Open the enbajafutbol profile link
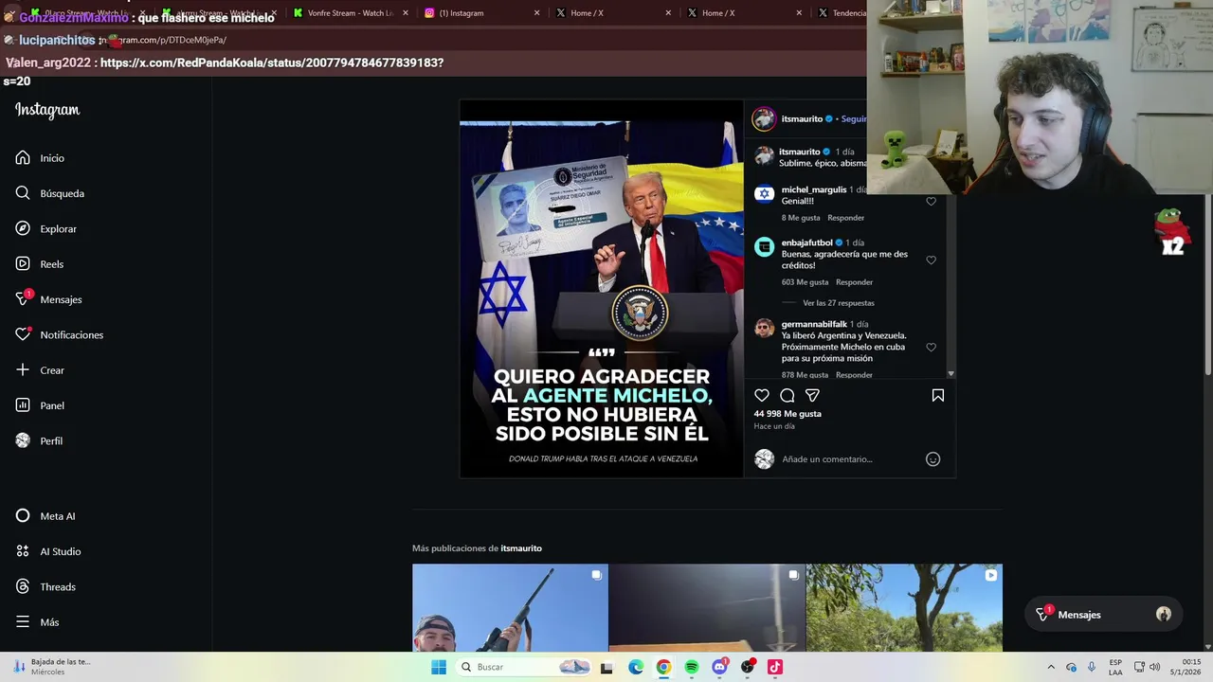This screenshot has width=1213, height=682. pyautogui.click(x=806, y=242)
